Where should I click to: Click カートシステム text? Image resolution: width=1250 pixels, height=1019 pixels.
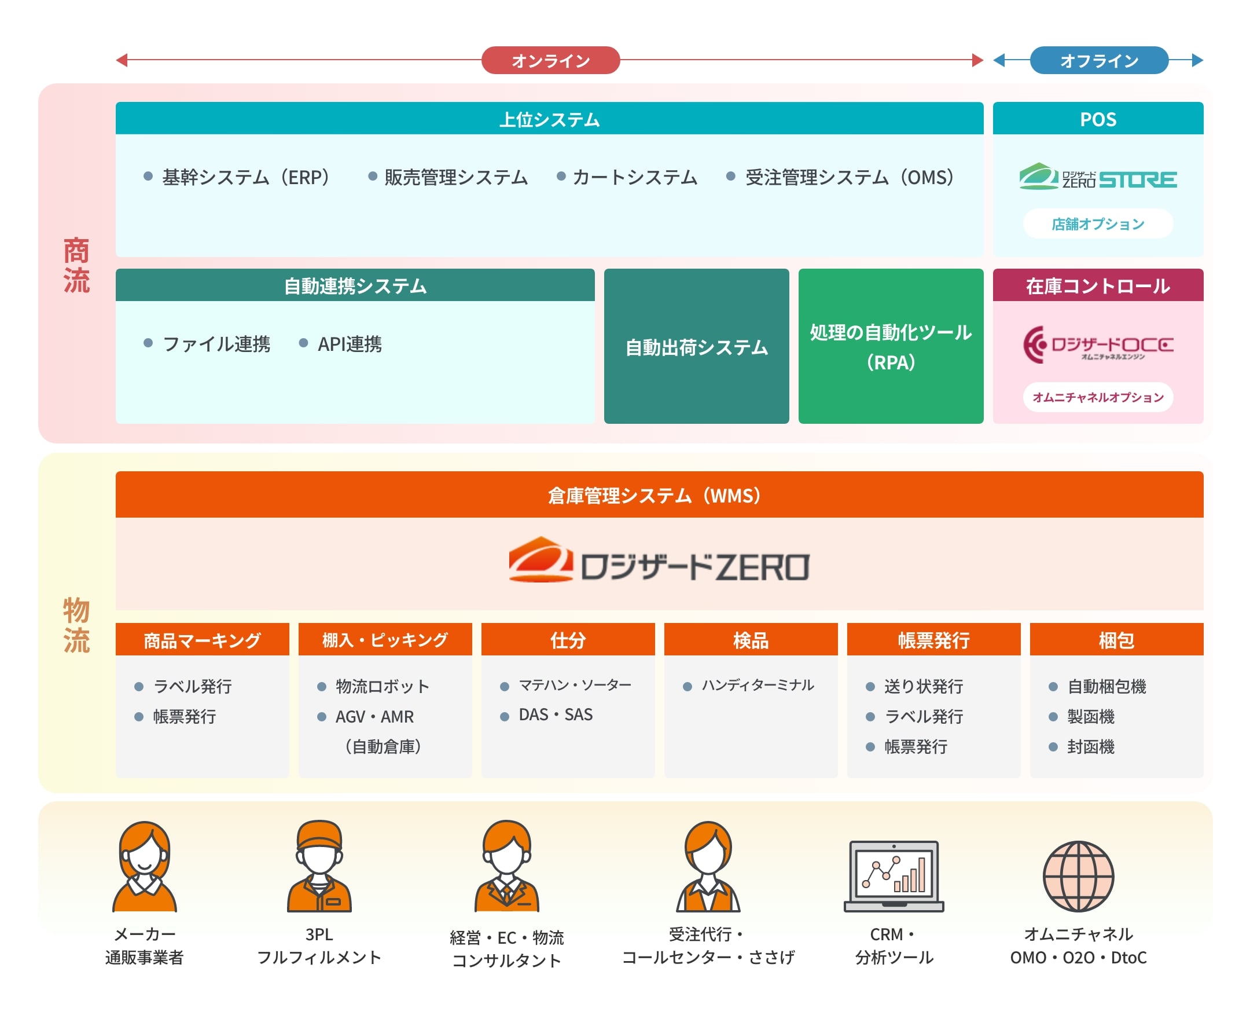(x=635, y=177)
